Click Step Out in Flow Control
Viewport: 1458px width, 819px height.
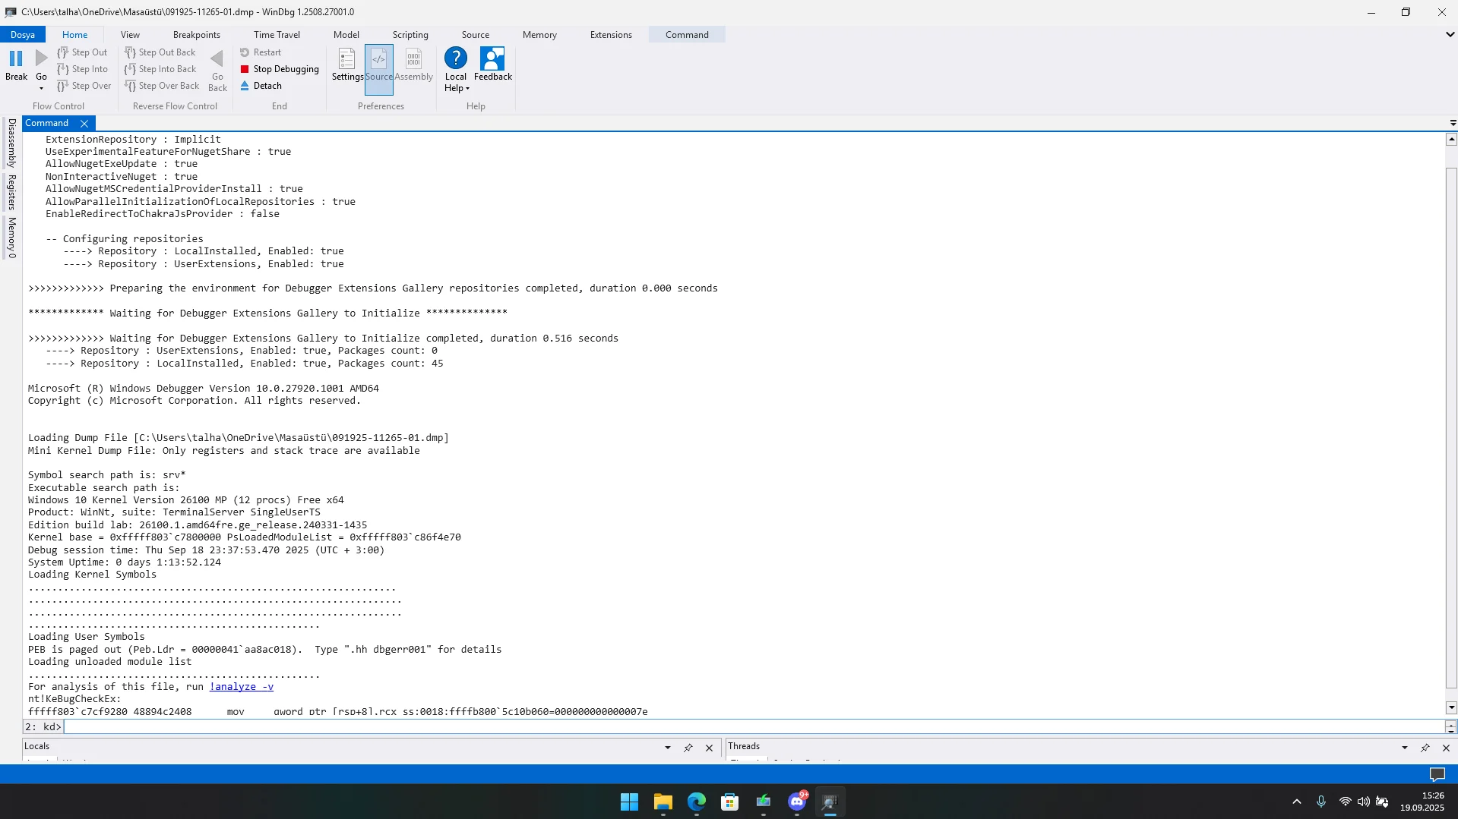click(83, 52)
